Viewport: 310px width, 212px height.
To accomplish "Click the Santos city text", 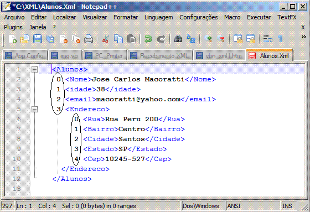I will [132, 139].
